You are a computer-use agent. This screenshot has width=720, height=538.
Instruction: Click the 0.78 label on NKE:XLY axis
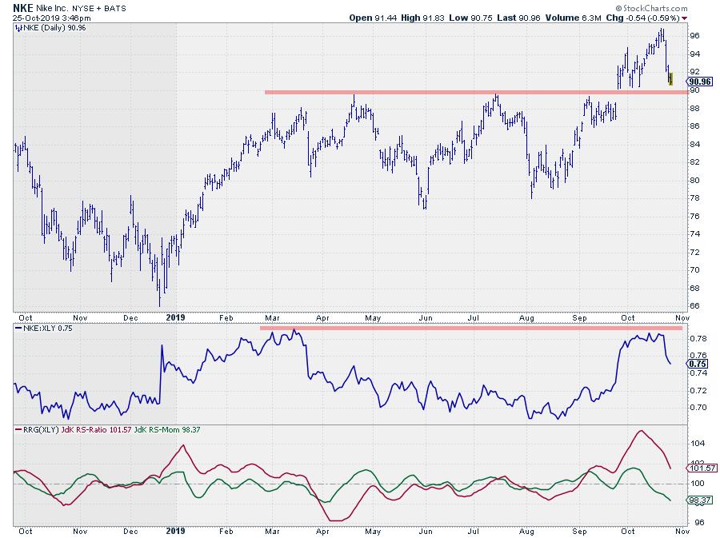pyautogui.click(x=698, y=339)
